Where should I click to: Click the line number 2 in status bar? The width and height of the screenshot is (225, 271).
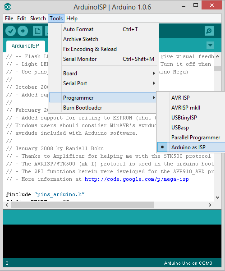click(7, 263)
